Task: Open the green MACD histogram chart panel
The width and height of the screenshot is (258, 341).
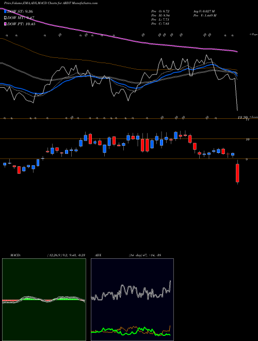Action: coord(44,300)
